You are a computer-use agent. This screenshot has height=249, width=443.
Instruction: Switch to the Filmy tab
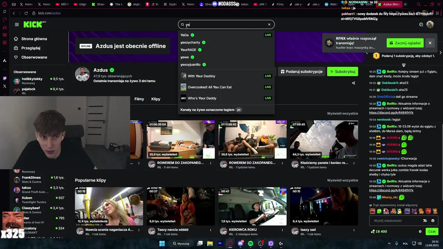pos(139,99)
